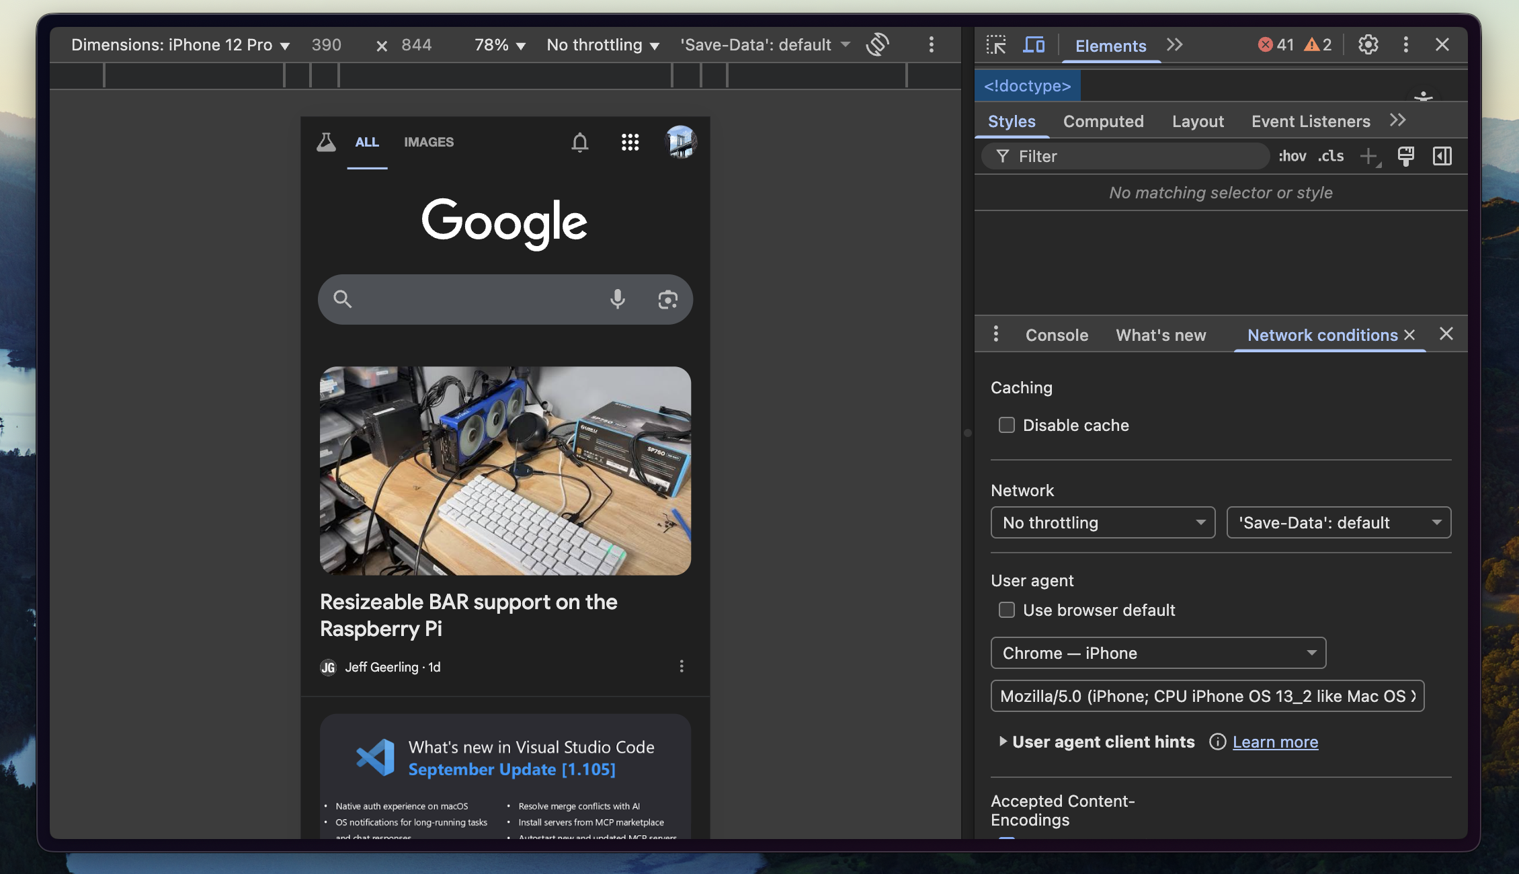This screenshot has width=1519, height=874.
Task: Open the Console tab in the drawer
Action: [x=1056, y=335]
